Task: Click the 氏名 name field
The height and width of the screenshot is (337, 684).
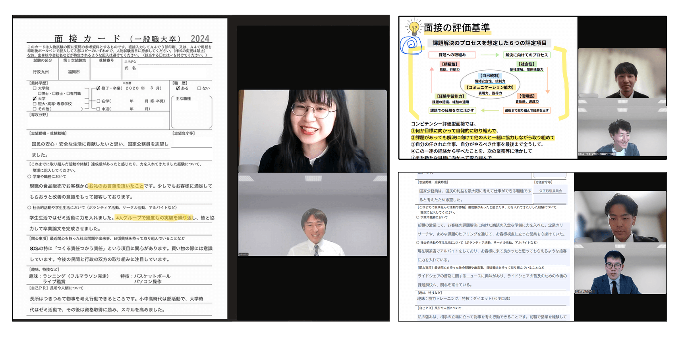Action: pyautogui.click(x=175, y=68)
